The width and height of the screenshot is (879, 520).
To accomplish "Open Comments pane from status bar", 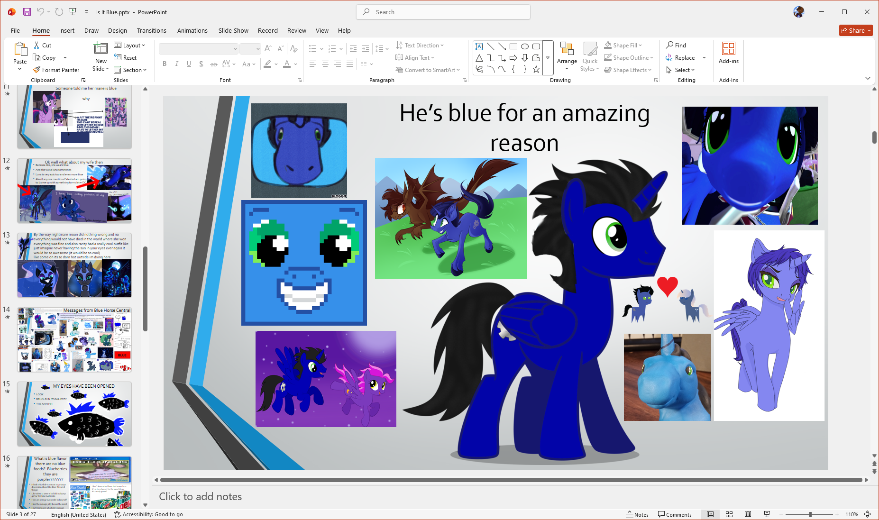I will [x=675, y=514].
